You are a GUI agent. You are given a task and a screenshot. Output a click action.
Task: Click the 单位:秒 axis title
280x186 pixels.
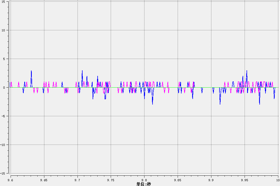[144, 184]
